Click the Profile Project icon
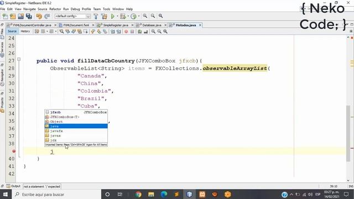Viewport: 354px width, 199px height. (134, 16)
